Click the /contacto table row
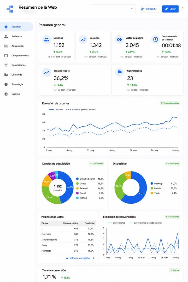This screenshot has width=188, height=282. [68, 251]
